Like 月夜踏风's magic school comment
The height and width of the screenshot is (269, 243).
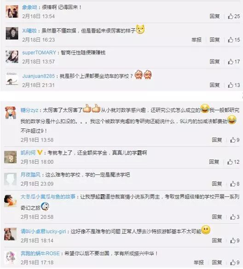pyautogui.click(x=235, y=184)
